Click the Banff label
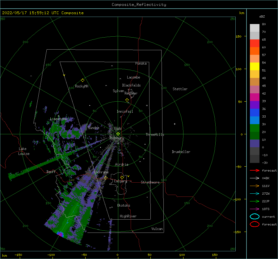This screenshot has height=259, width=278. pyautogui.click(x=51, y=172)
